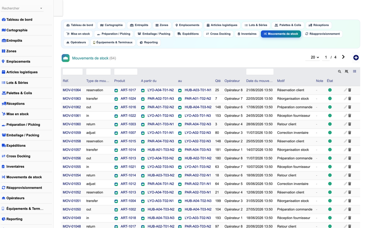Select Inventaires in the left sidebar
The width and height of the screenshot is (368, 228).
pyautogui.click(x=15, y=167)
